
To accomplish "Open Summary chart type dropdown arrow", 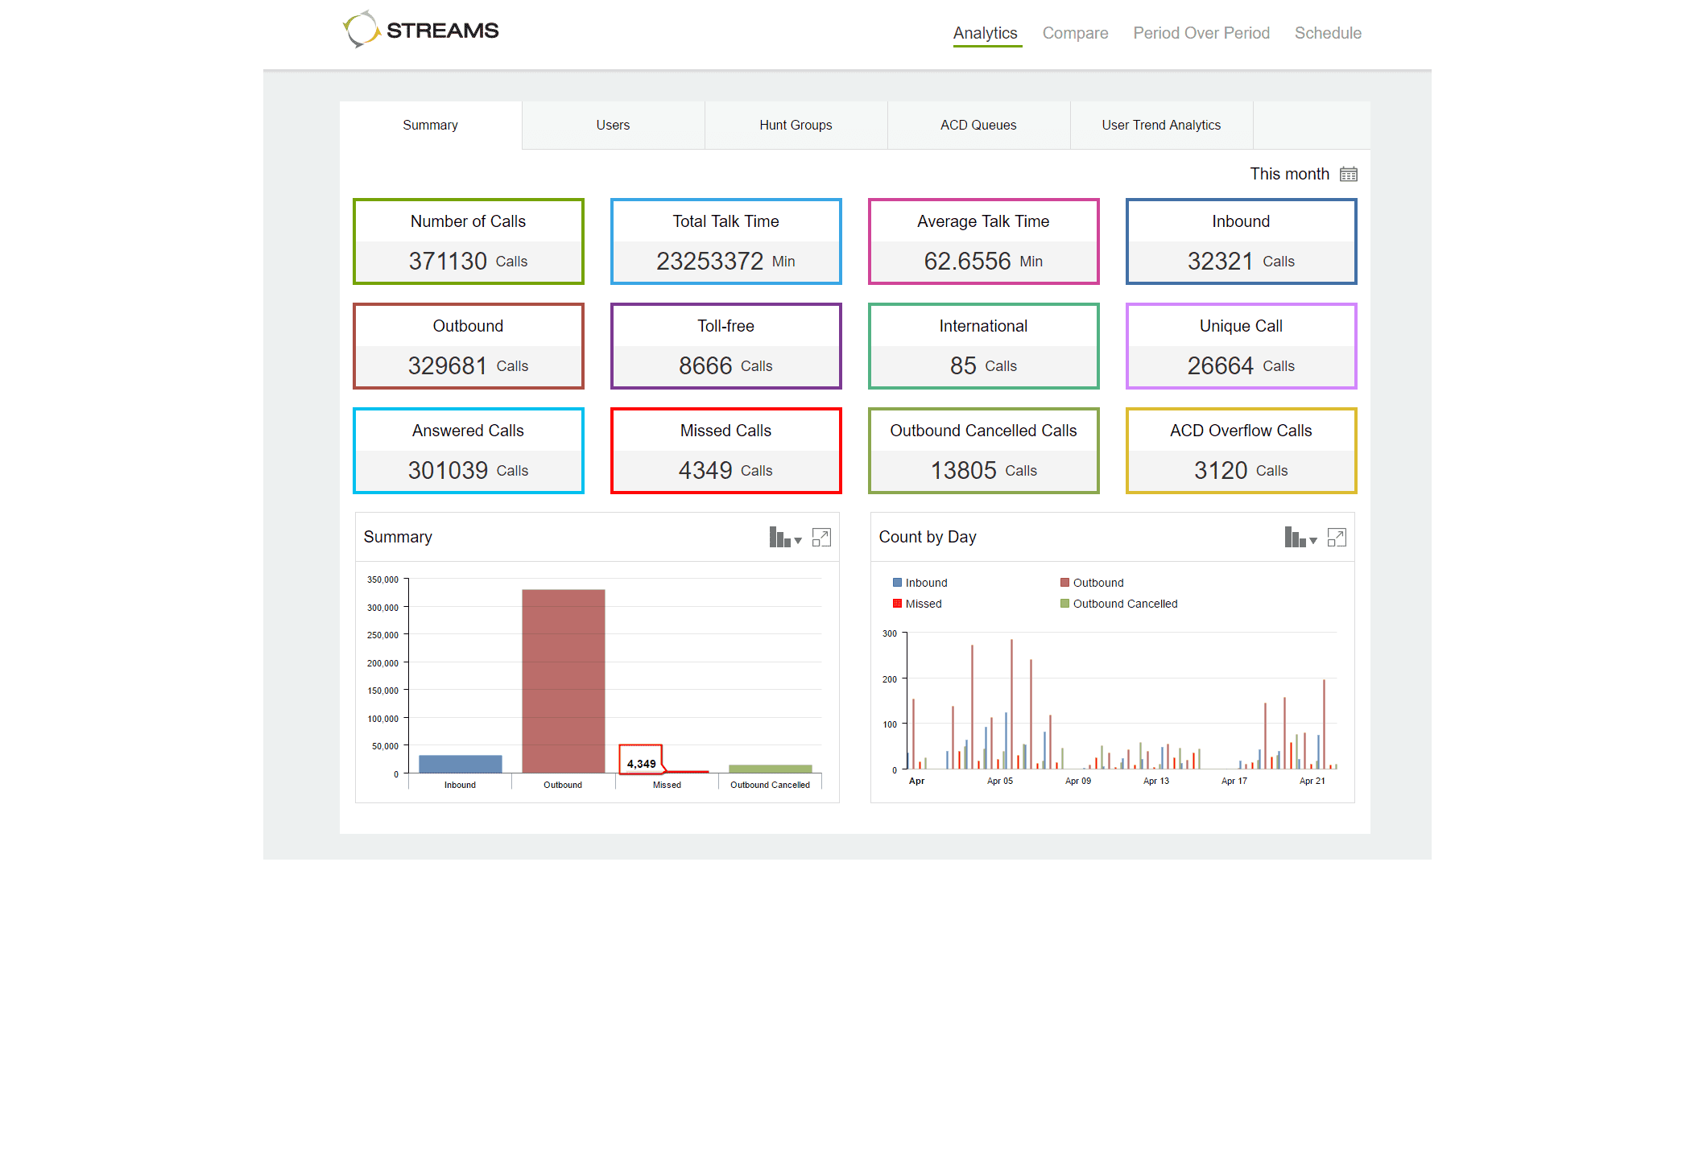I will coord(798,541).
